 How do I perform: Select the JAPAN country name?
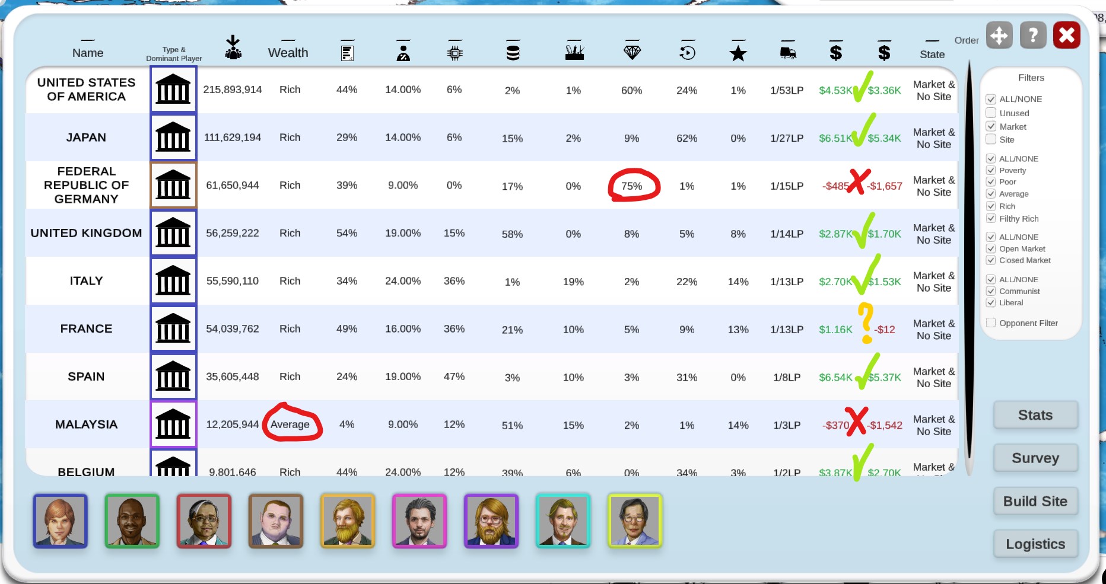tap(86, 138)
